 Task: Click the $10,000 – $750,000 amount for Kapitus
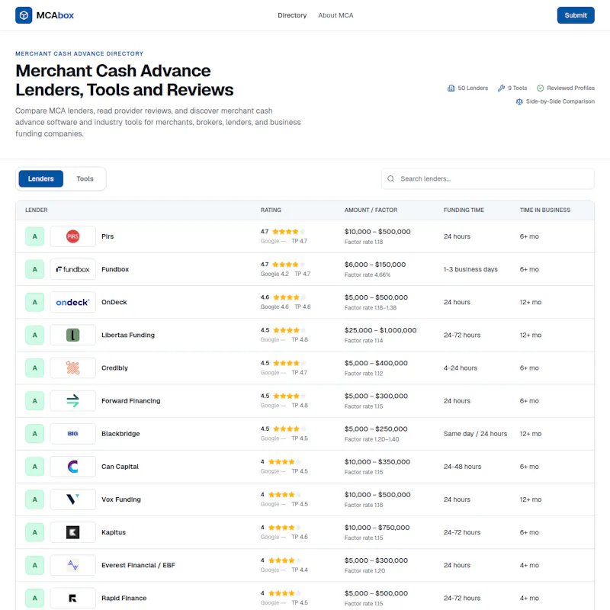pyautogui.click(x=377, y=528)
